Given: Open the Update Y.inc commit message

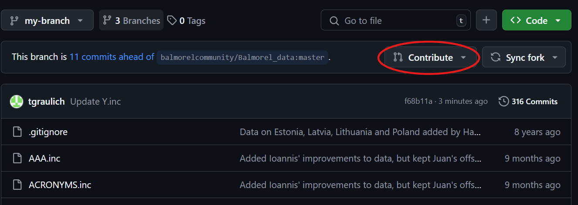Looking at the screenshot, I should click(x=95, y=102).
